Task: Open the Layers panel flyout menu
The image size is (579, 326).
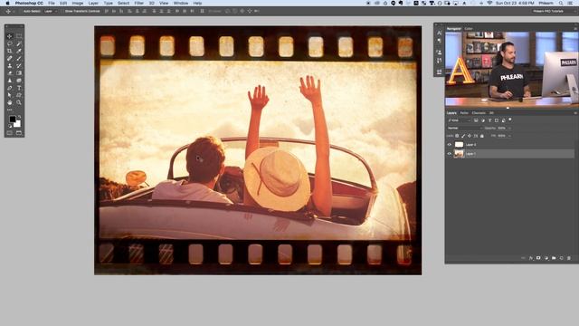Action: coord(575,112)
